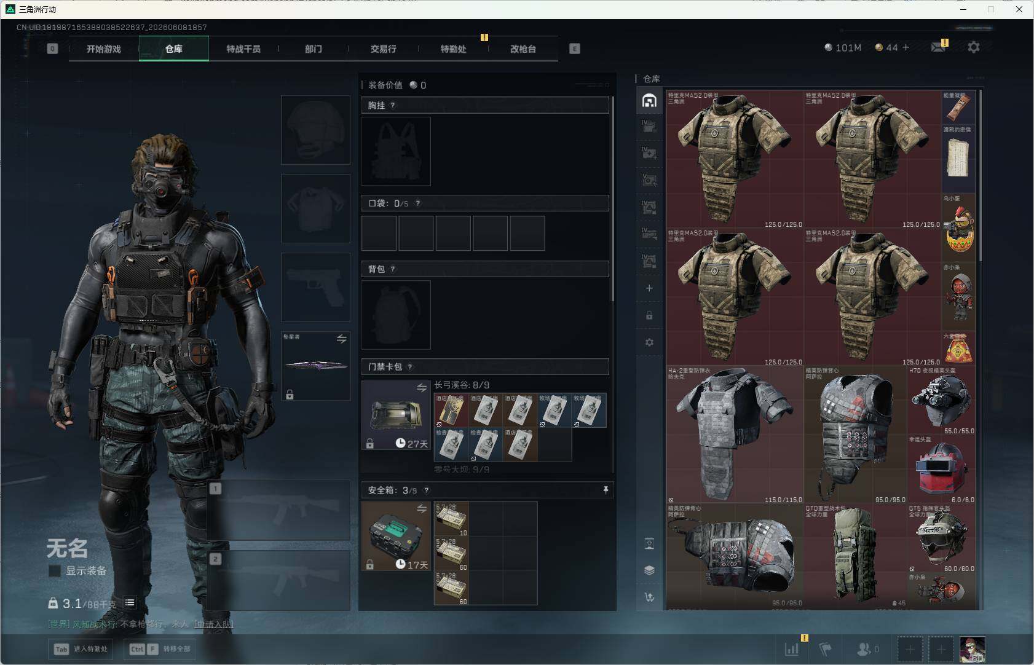Select primary weapon slot 1
Screen dimensions: 1034x665
[279, 511]
